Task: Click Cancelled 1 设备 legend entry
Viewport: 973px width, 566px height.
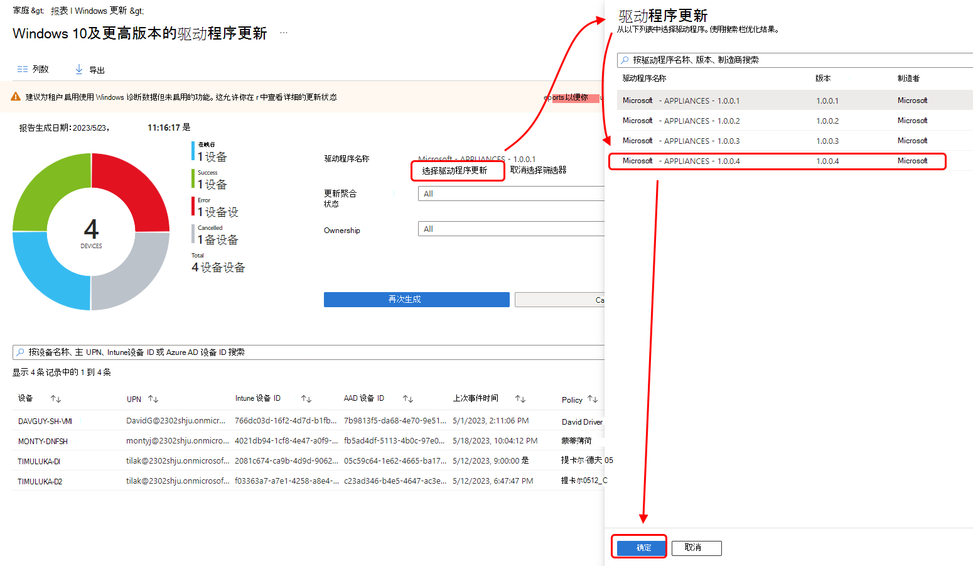Action: point(215,235)
